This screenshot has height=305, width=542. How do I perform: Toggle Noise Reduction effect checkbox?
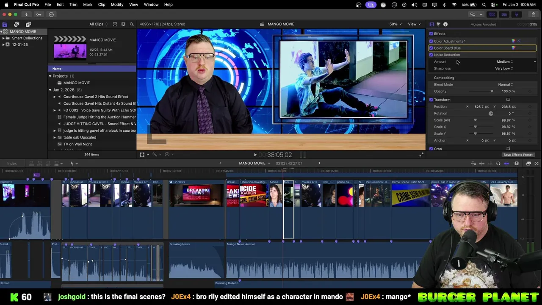pyautogui.click(x=431, y=55)
